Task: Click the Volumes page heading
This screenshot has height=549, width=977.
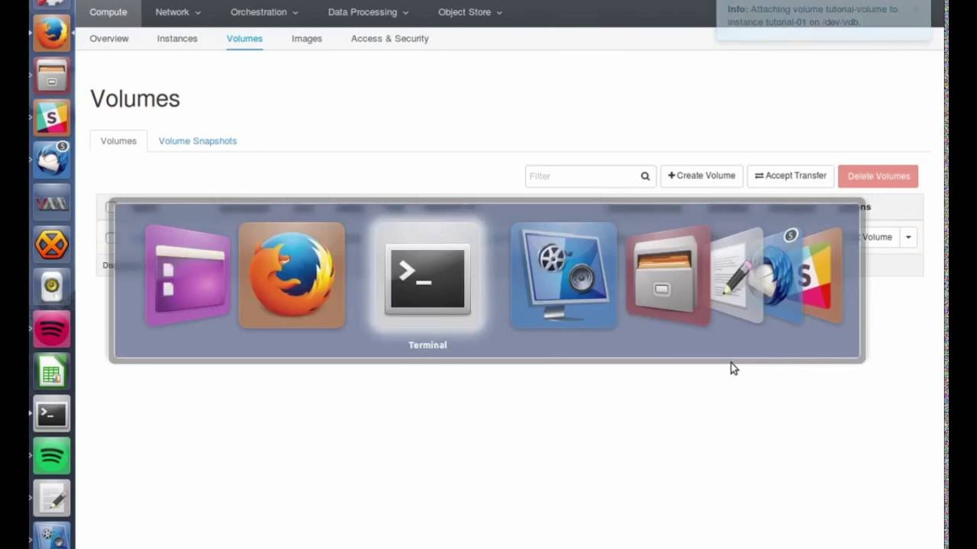Action: pos(135,99)
